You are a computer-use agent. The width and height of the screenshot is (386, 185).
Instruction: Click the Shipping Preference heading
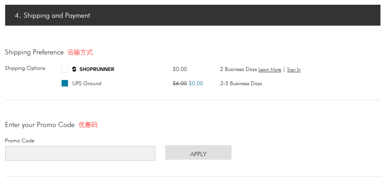click(34, 52)
